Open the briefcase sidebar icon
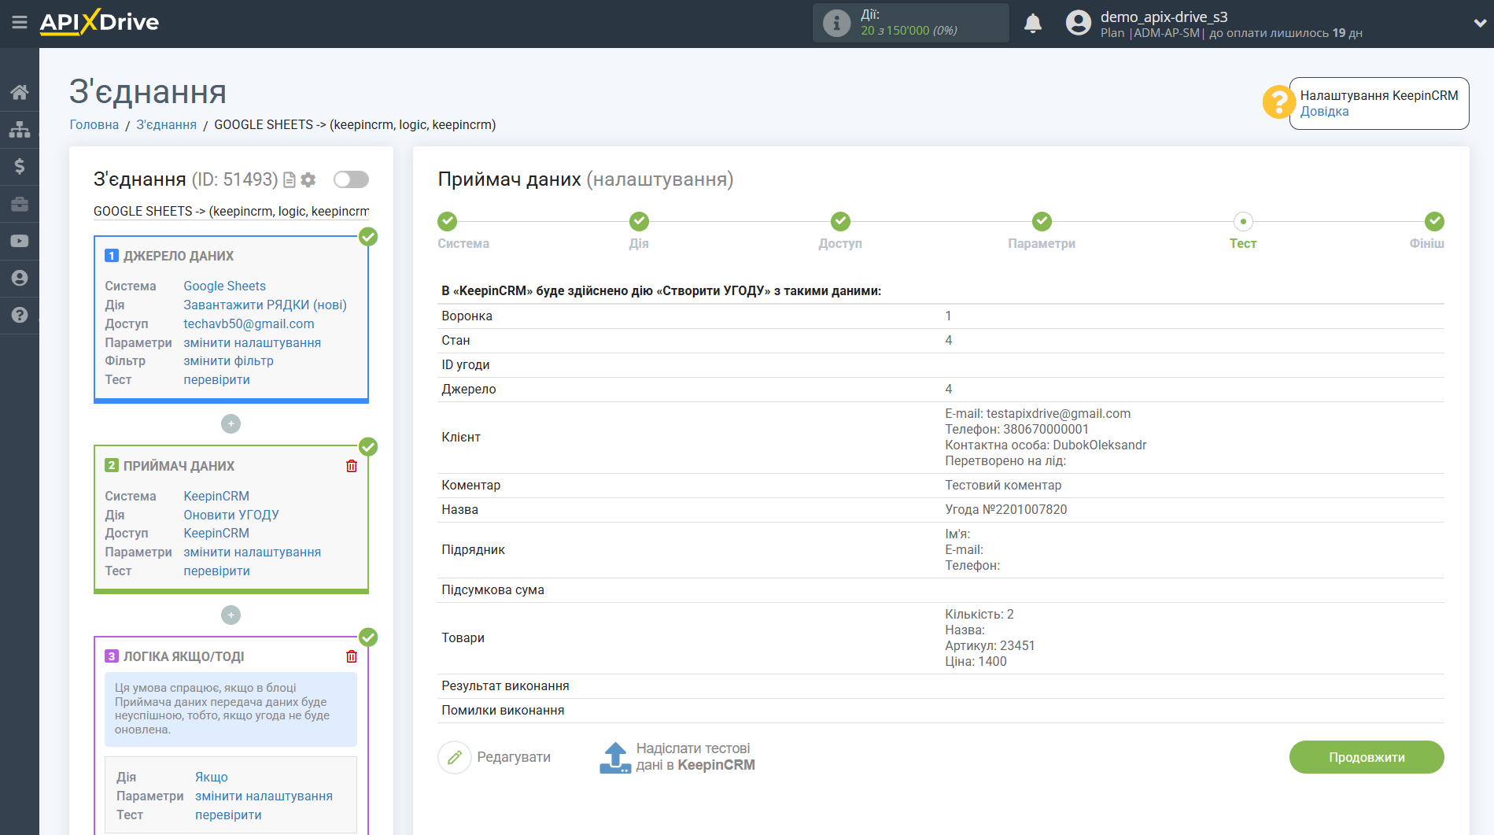 (20, 204)
